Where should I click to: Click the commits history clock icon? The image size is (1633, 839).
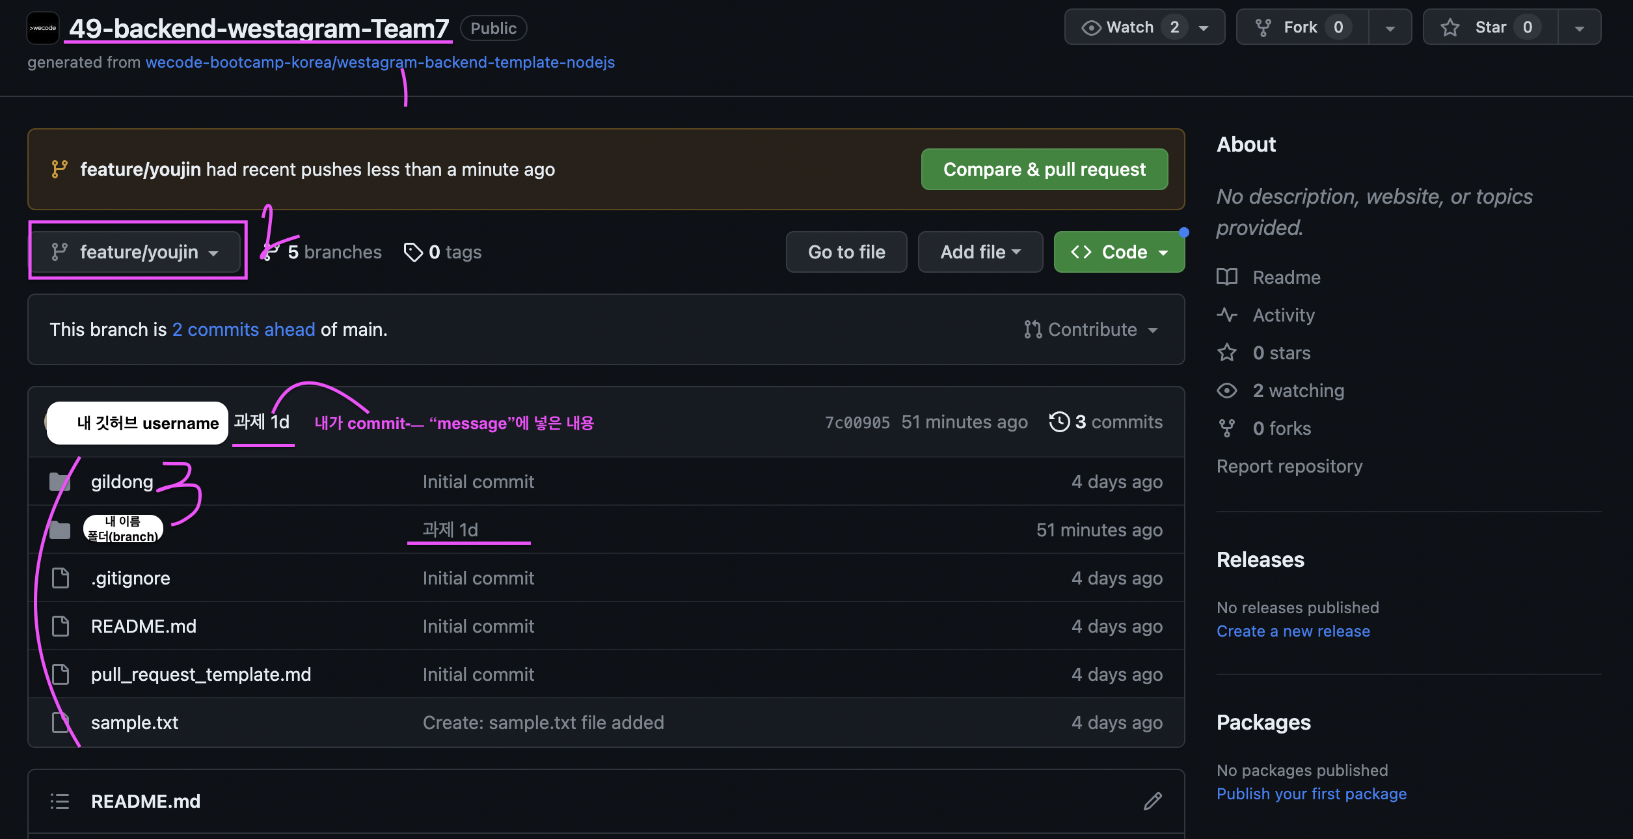click(x=1059, y=422)
